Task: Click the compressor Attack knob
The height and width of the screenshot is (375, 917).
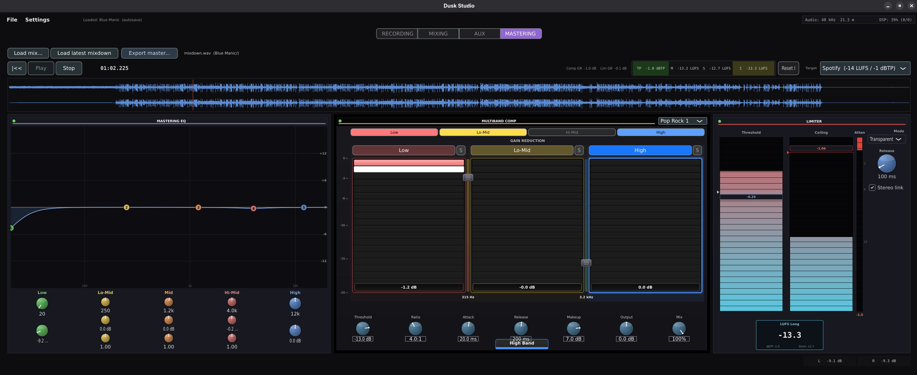Action: tap(468, 328)
